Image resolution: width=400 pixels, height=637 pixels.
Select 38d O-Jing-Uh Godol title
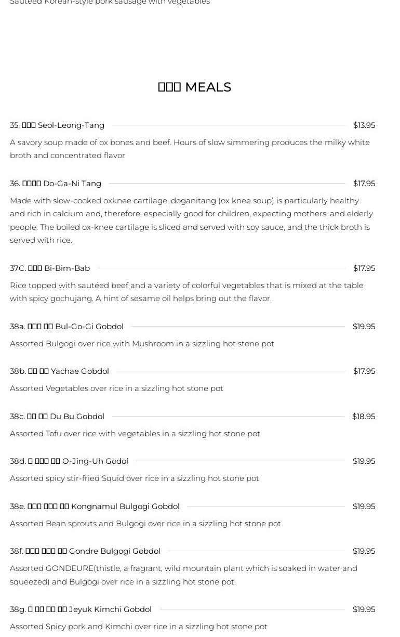point(69,461)
